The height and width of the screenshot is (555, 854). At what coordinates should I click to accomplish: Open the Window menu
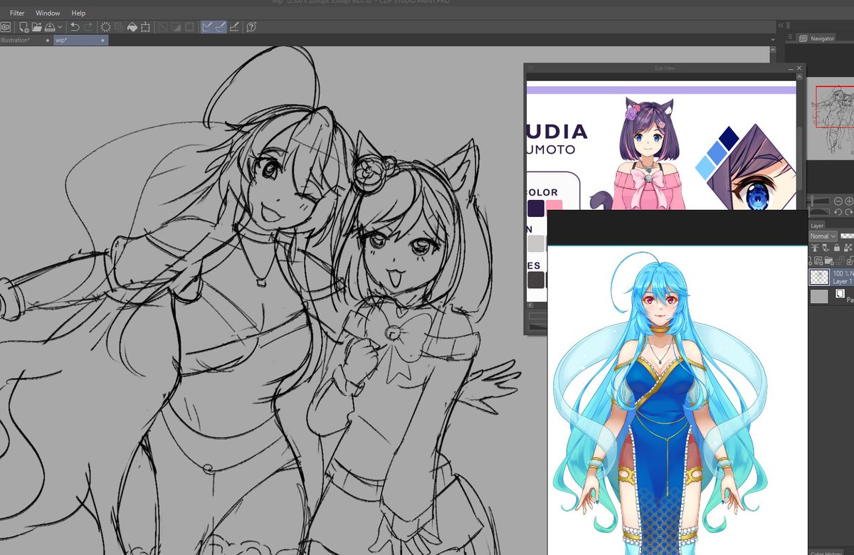point(48,13)
